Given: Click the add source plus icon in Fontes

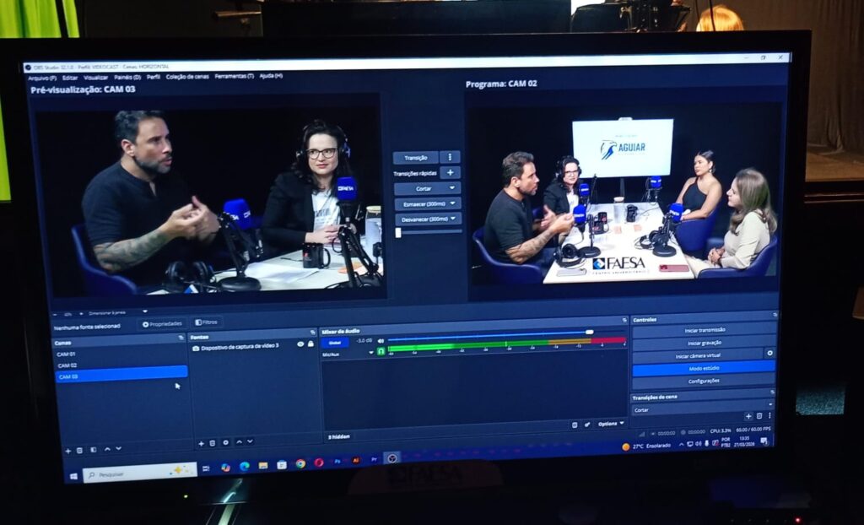Looking at the screenshot, I should coord(201,442).
